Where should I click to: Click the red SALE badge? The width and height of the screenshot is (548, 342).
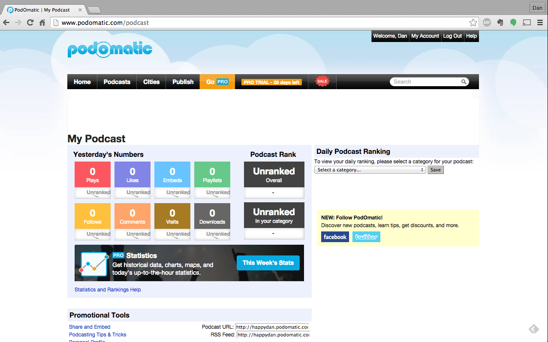click(322, 81)
